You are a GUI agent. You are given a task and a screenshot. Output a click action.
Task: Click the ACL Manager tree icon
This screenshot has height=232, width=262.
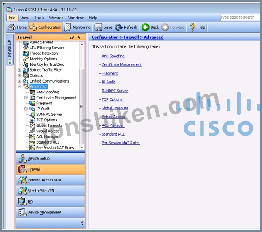tap(32, 136)
